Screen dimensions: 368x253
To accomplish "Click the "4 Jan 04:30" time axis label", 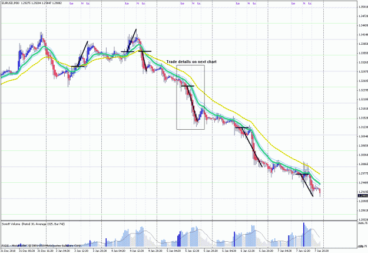I will point(119,251).
